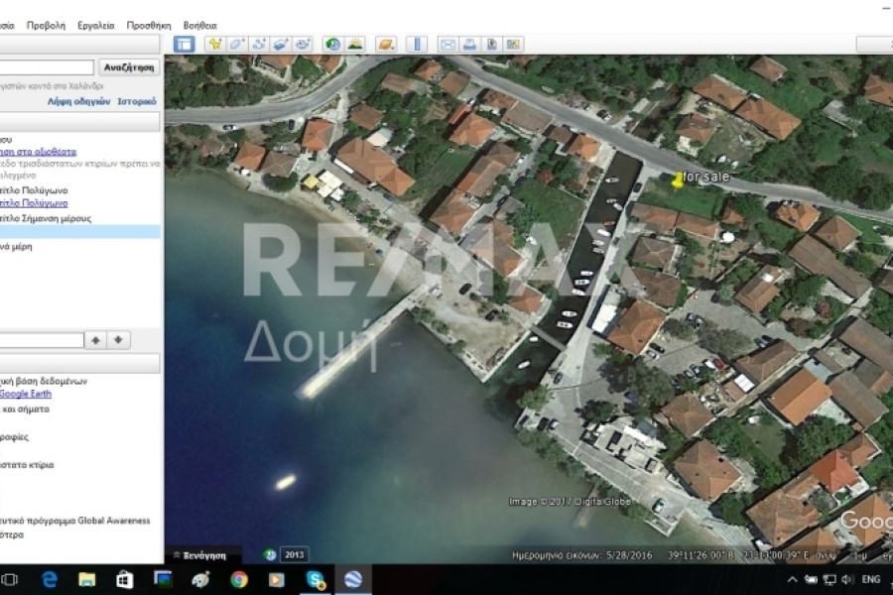Toggle the sidebar panel button
Screen dimensions: 893x595
pyautogui.click(x=184, y=44)
